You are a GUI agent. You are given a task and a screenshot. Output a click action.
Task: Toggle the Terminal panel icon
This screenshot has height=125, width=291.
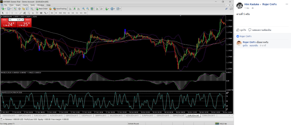(x=28, y=9)
